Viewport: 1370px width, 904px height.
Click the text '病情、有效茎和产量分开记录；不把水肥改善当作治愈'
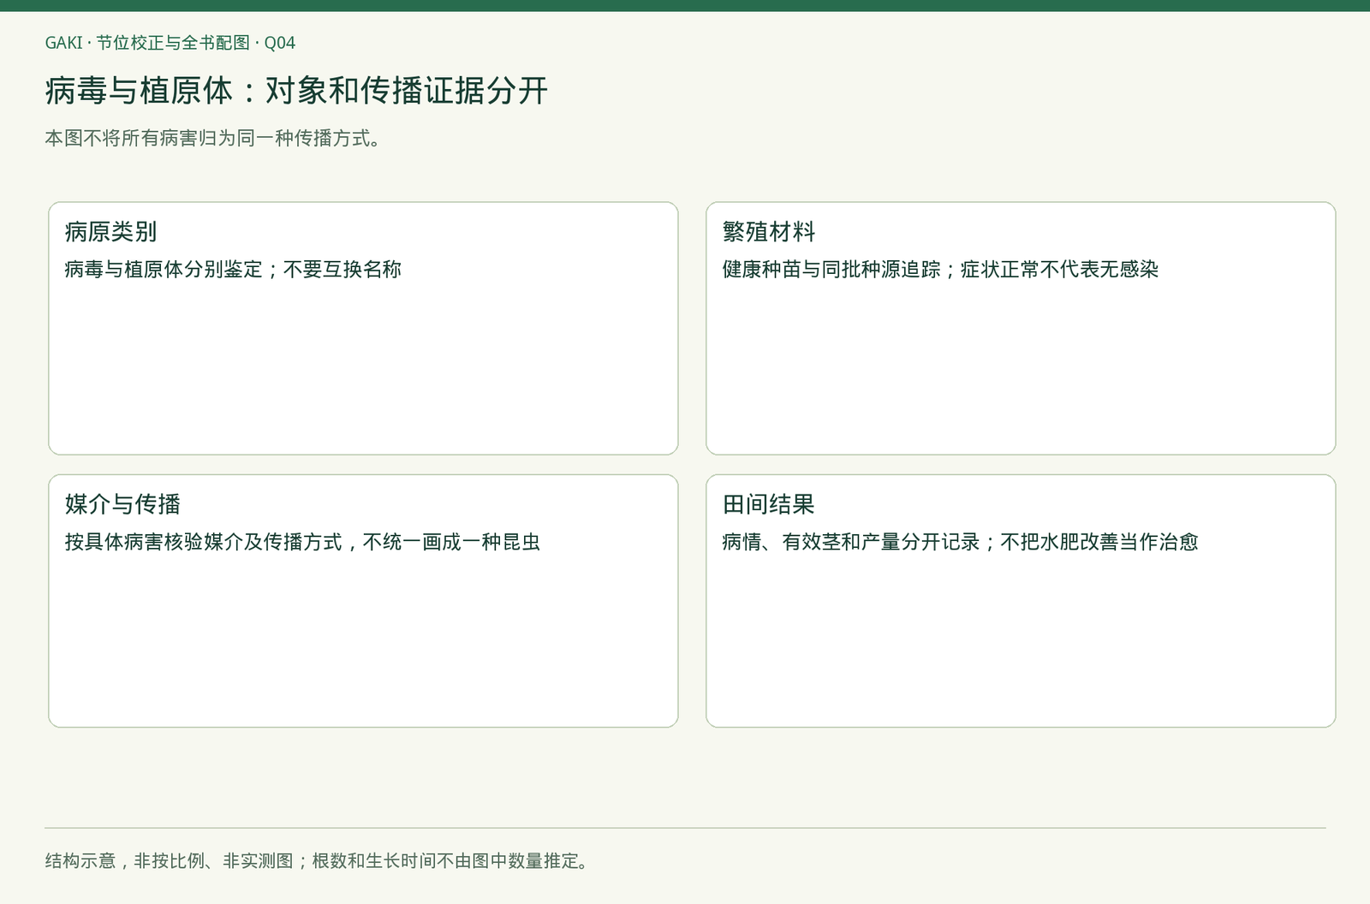point(960,542)
